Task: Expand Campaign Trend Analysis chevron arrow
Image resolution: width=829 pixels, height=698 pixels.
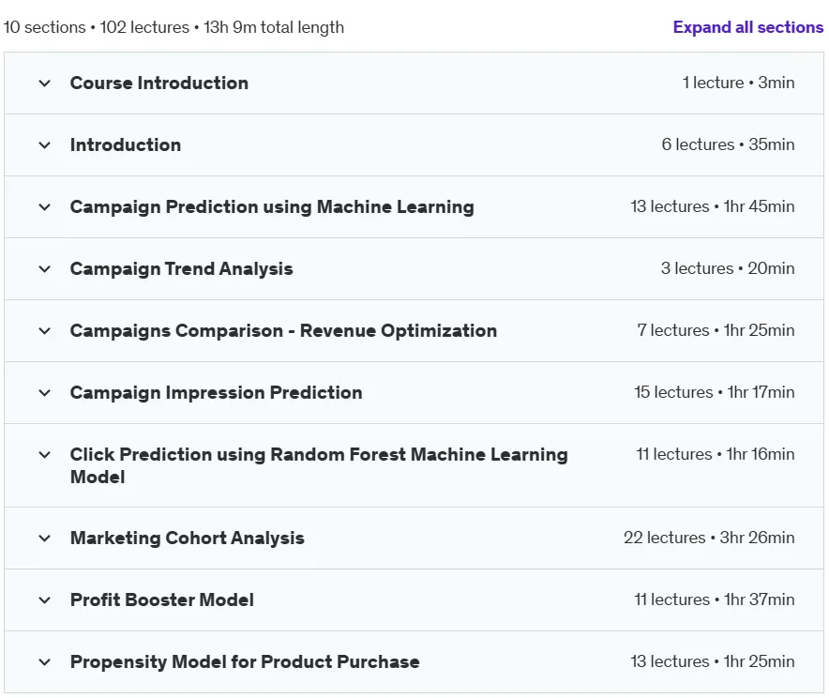Action: point(45,268)
